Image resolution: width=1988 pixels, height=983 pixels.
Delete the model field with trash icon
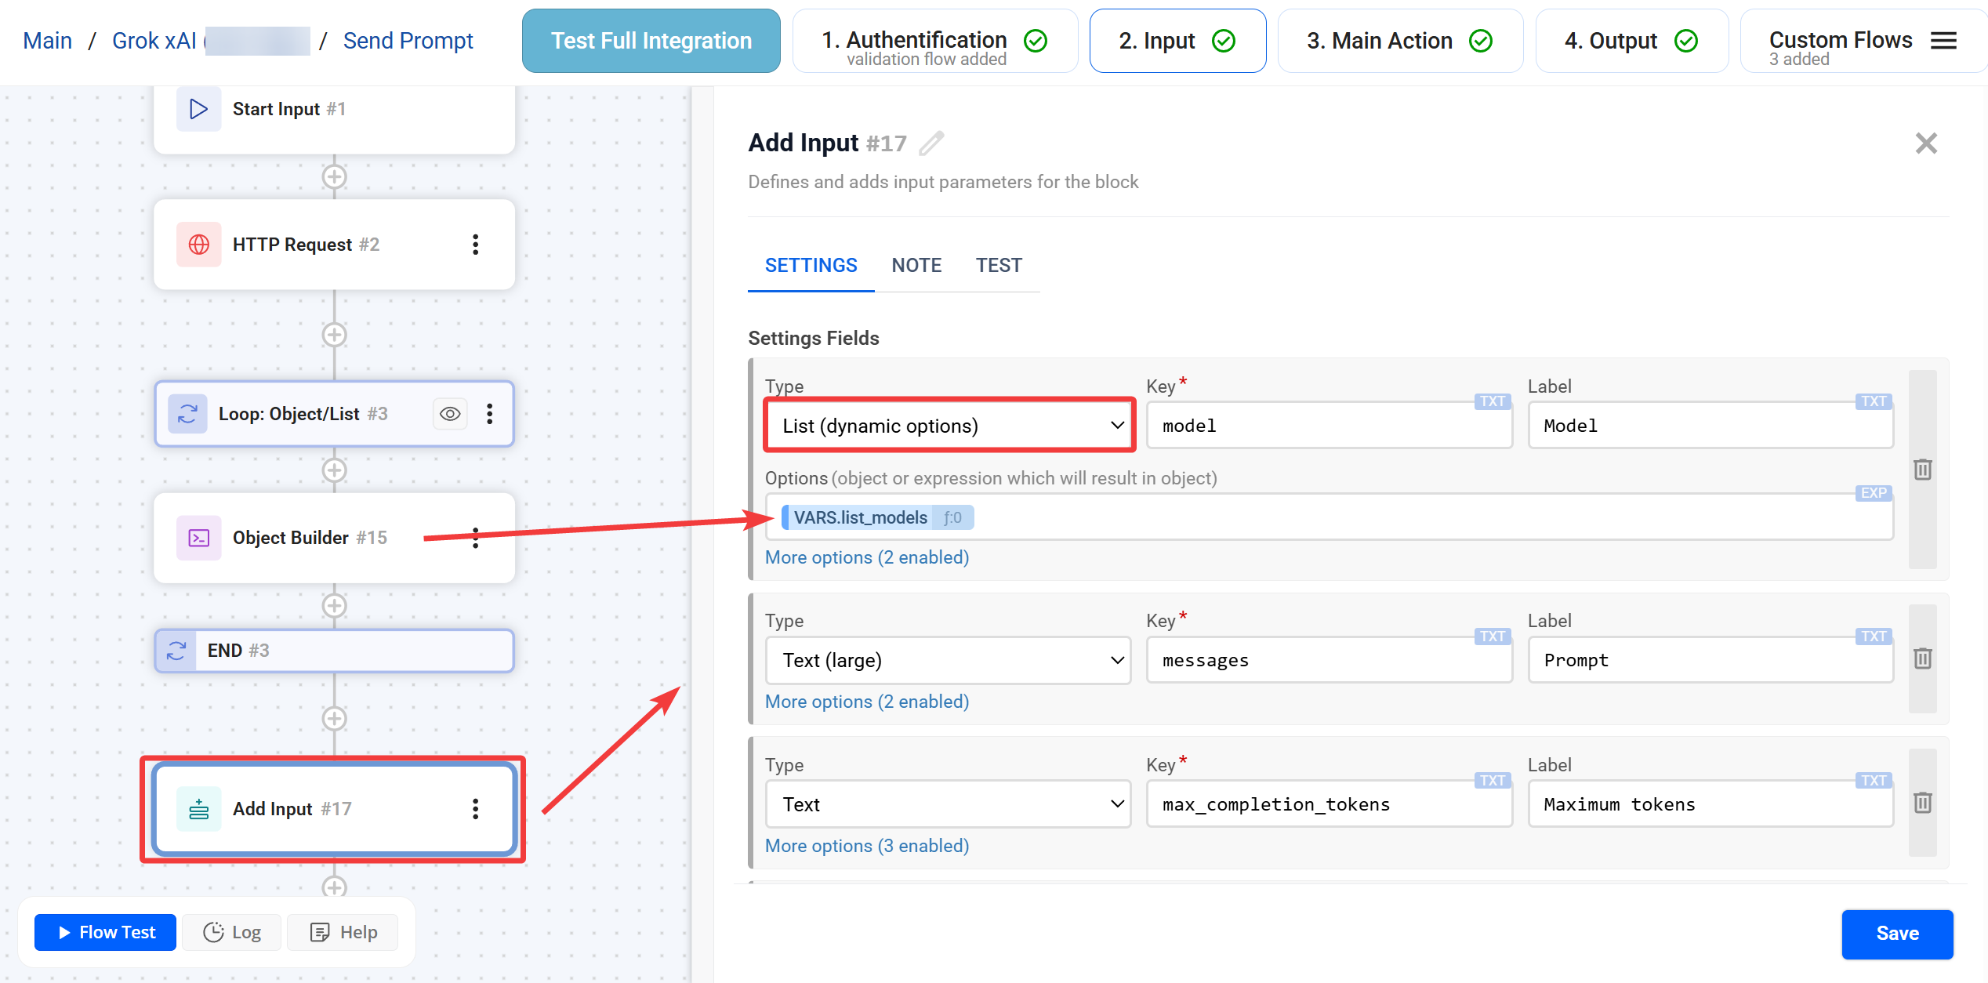(1922, 470)
